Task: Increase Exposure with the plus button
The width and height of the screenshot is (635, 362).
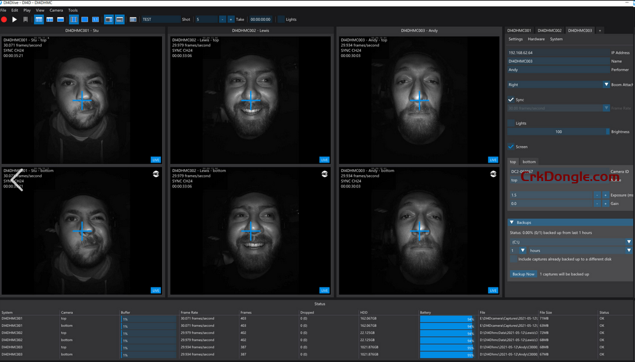Action: (606, 195)
